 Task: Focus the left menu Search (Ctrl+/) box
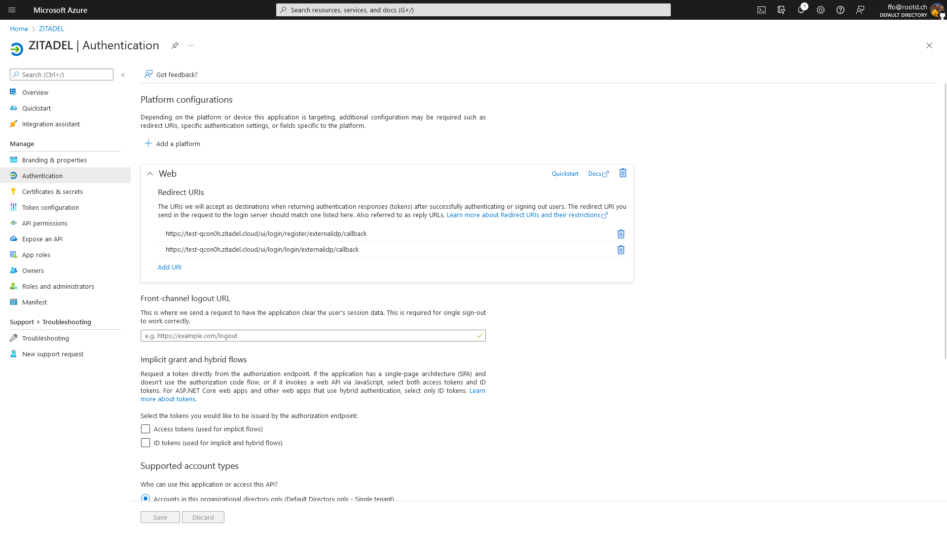62,75
